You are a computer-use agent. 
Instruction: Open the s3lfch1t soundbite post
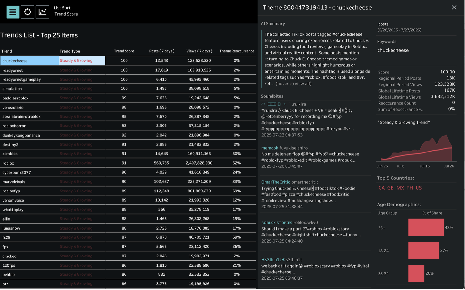pos(315,269)
